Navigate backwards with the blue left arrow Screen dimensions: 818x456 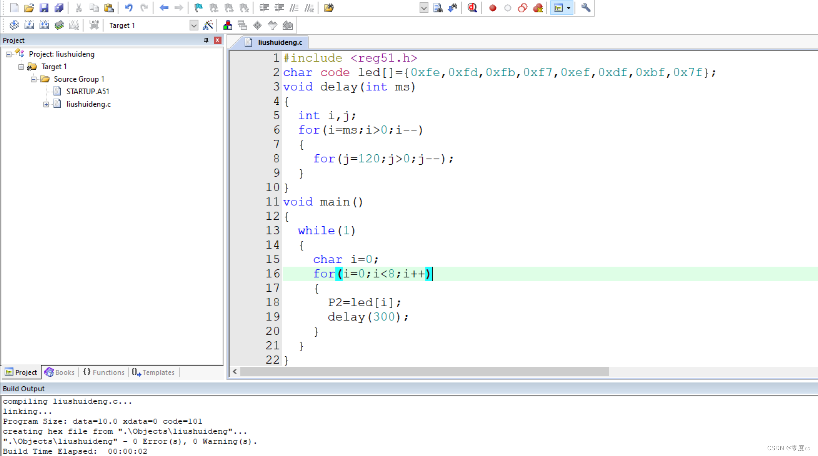[x=164, y=8]
